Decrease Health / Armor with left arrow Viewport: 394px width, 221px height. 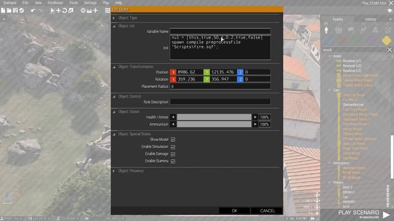173,117
